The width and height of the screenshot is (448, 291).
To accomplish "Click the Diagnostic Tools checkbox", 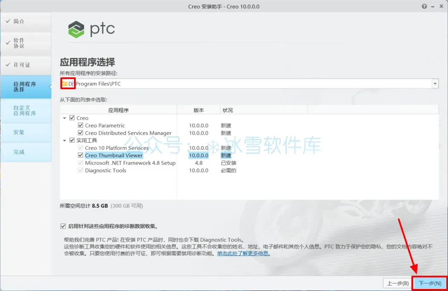I will (80, 170).
